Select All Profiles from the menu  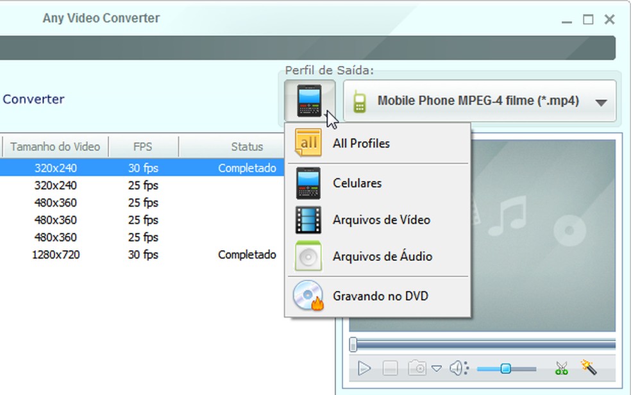pos(378,143)
